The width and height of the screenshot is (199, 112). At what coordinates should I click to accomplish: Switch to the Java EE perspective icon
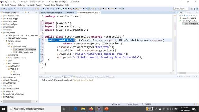(197, 9)
